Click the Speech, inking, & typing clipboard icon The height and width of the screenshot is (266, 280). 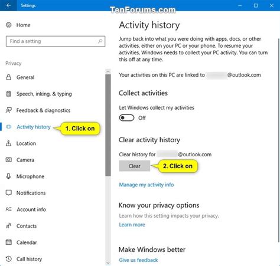pos(8,94)
